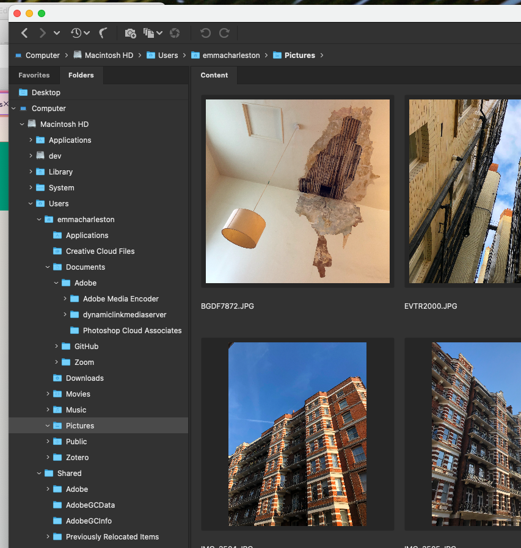521x548 pixels.
Task: Open the chevron after Macintosh HD in path bar
Action: [140, 55]
